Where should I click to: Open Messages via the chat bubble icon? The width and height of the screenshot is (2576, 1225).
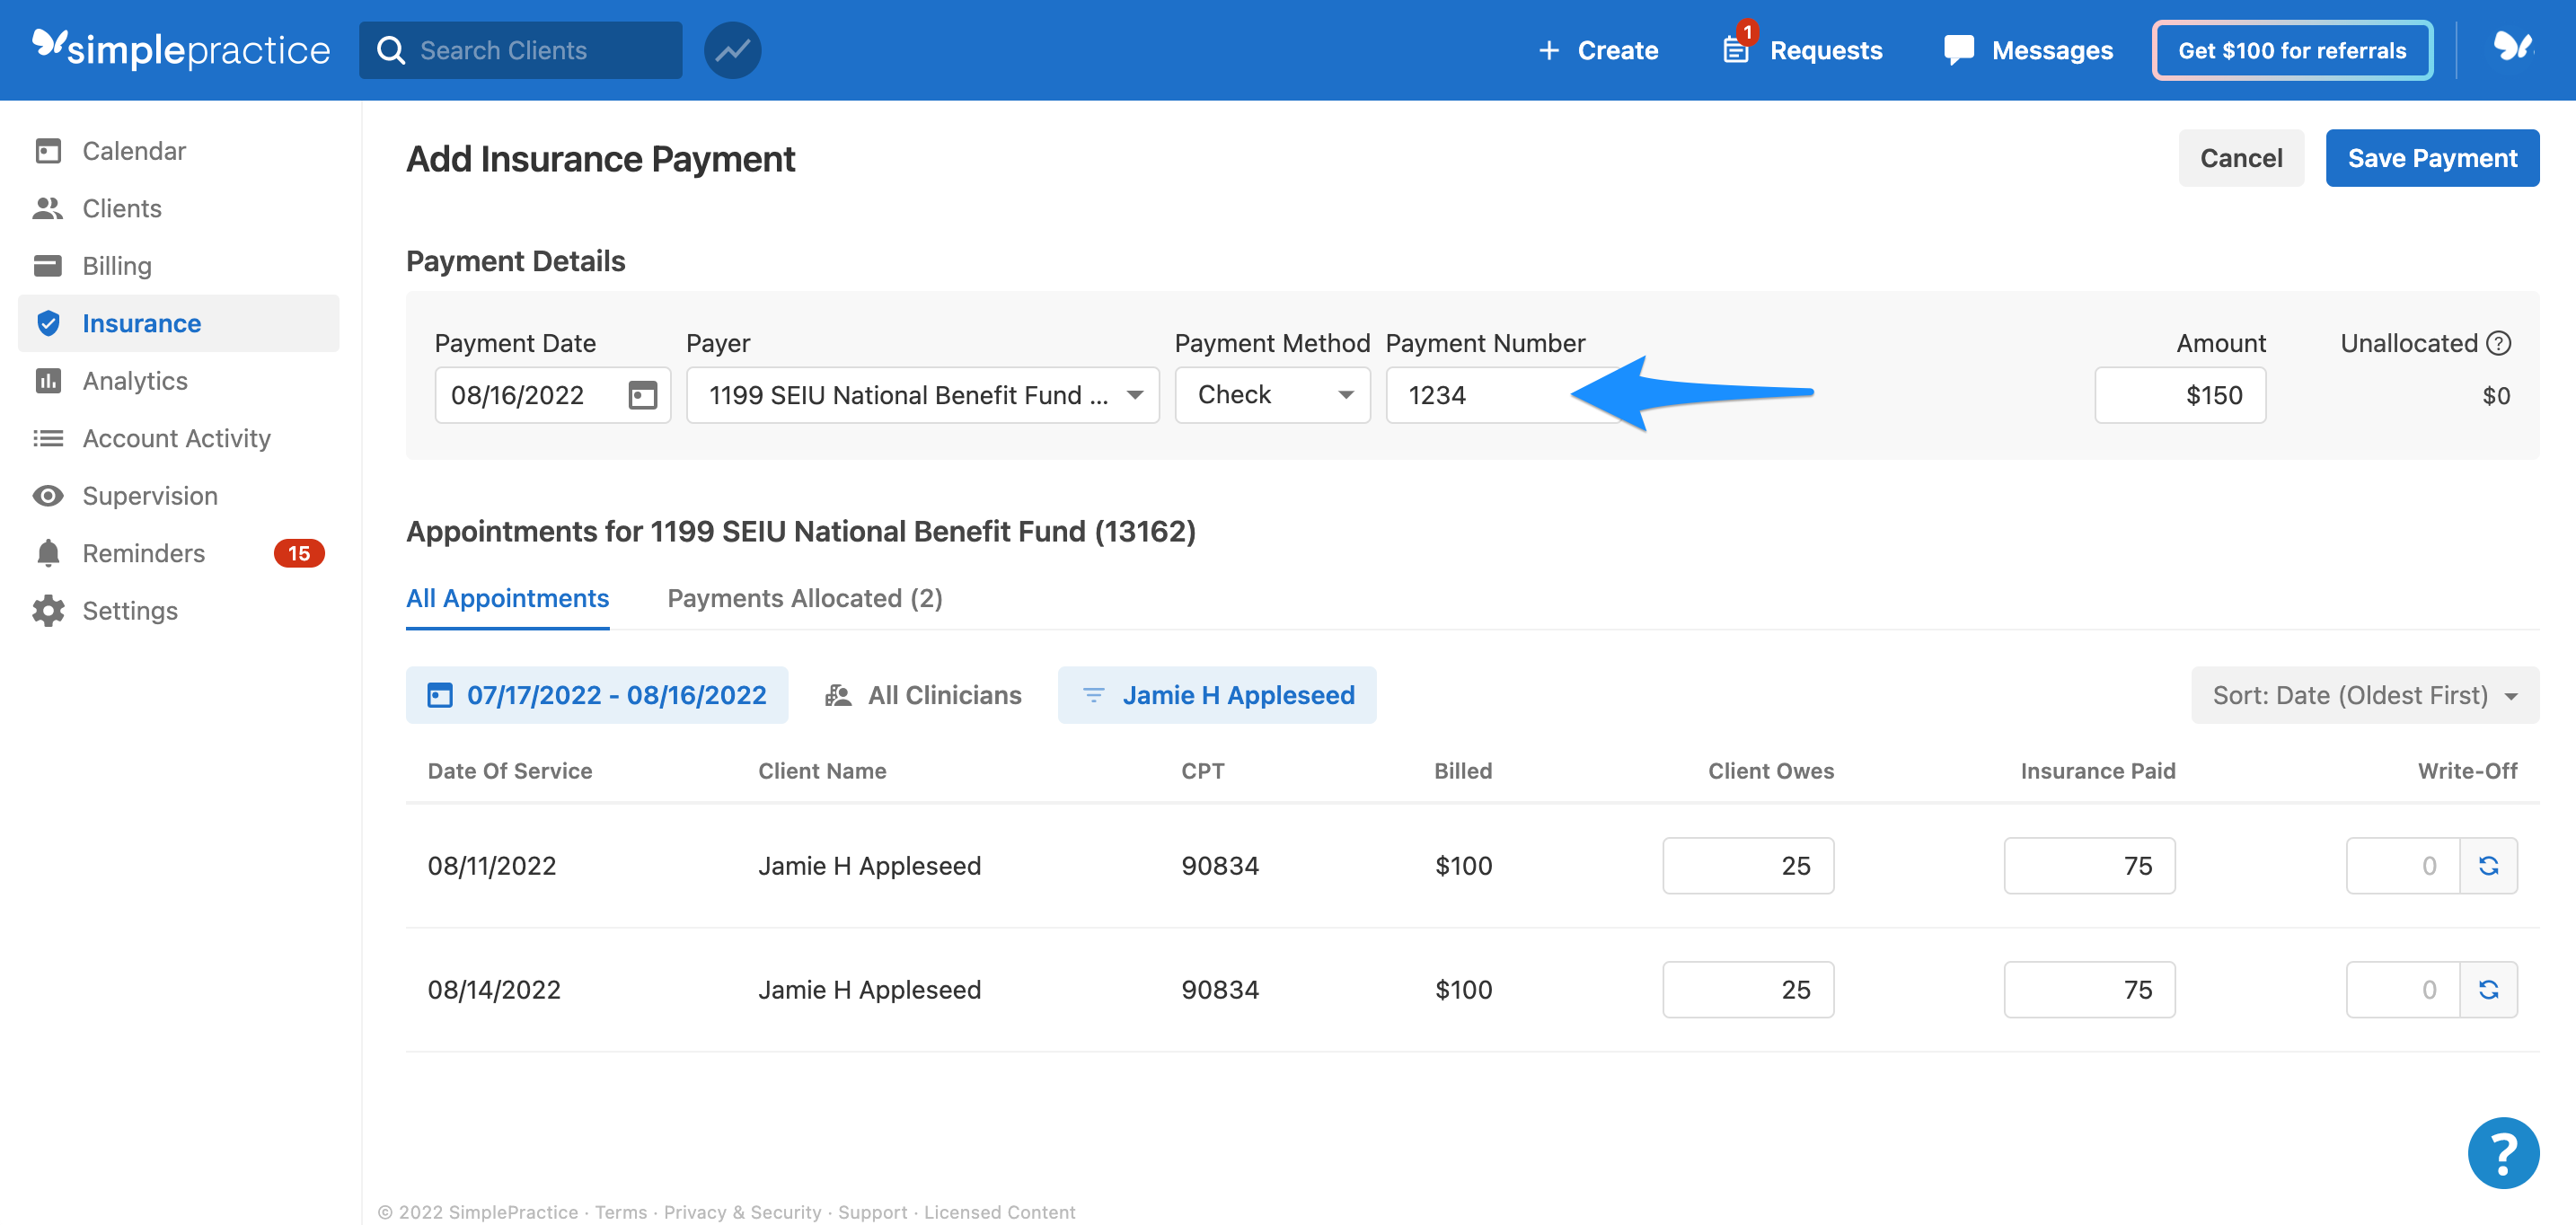tap(1959, 50)
